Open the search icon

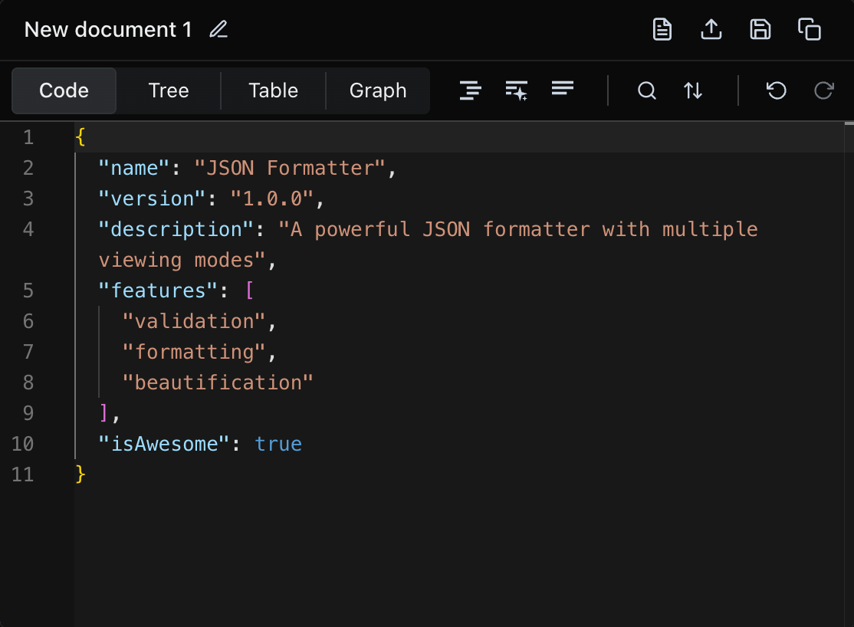(646, 90)
